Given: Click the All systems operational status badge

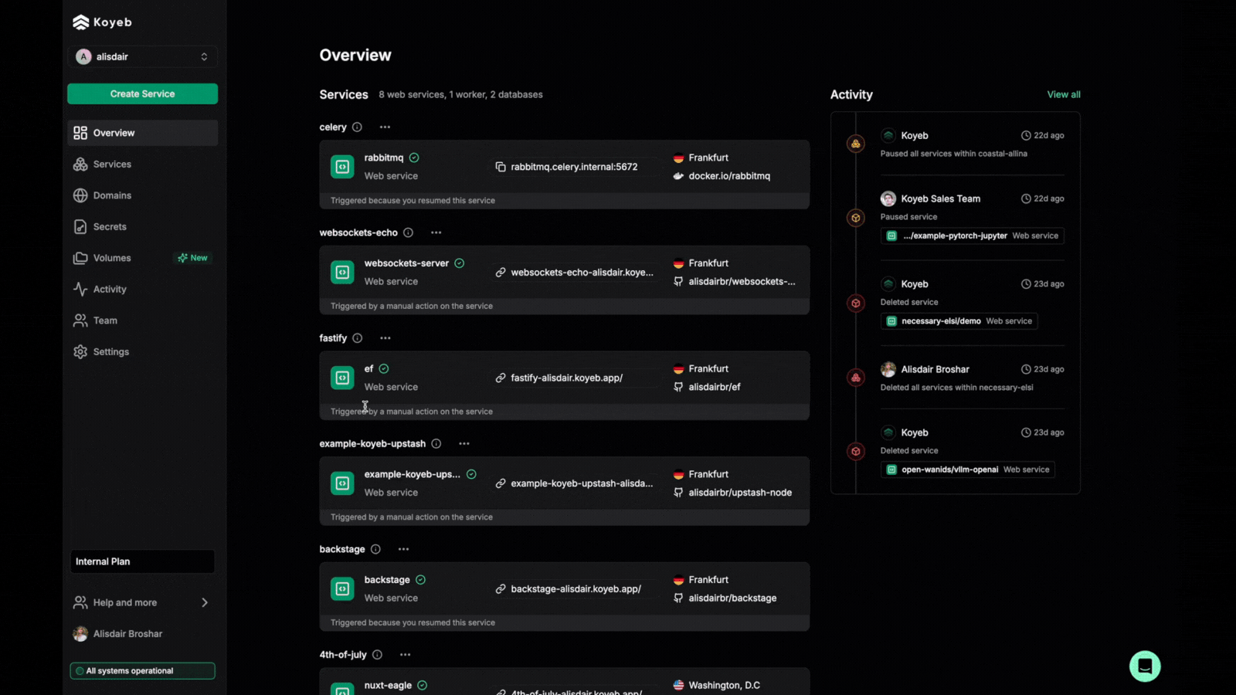Looking at the screenshot, I should (142, 671).
